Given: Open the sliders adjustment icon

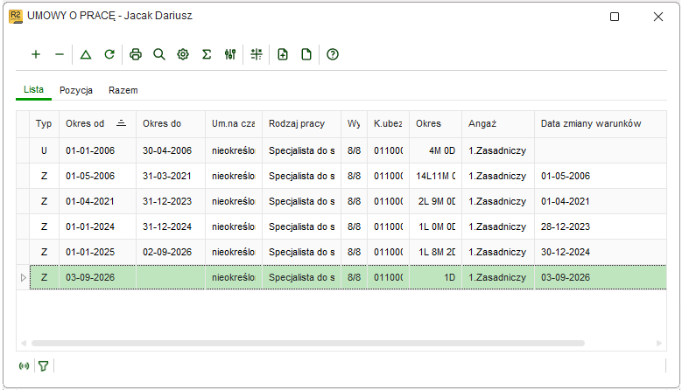Looking at the screenshot, I should point(230,54).
